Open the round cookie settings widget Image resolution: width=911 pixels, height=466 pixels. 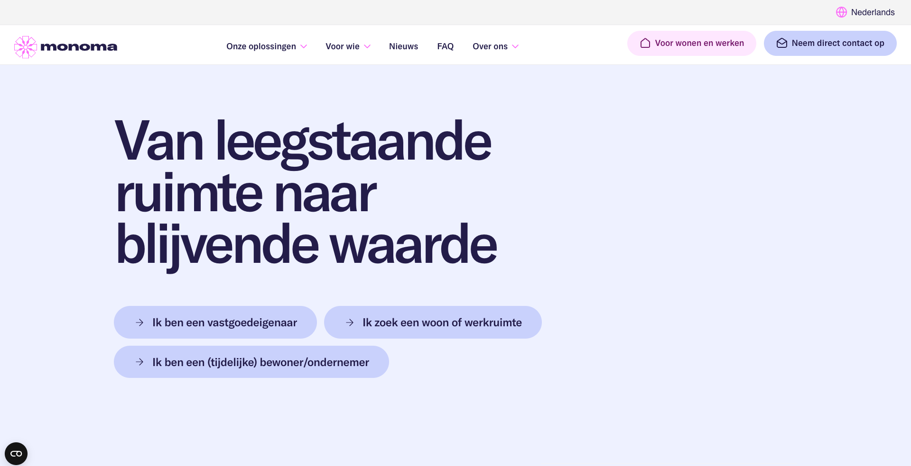tap(16, 454)
